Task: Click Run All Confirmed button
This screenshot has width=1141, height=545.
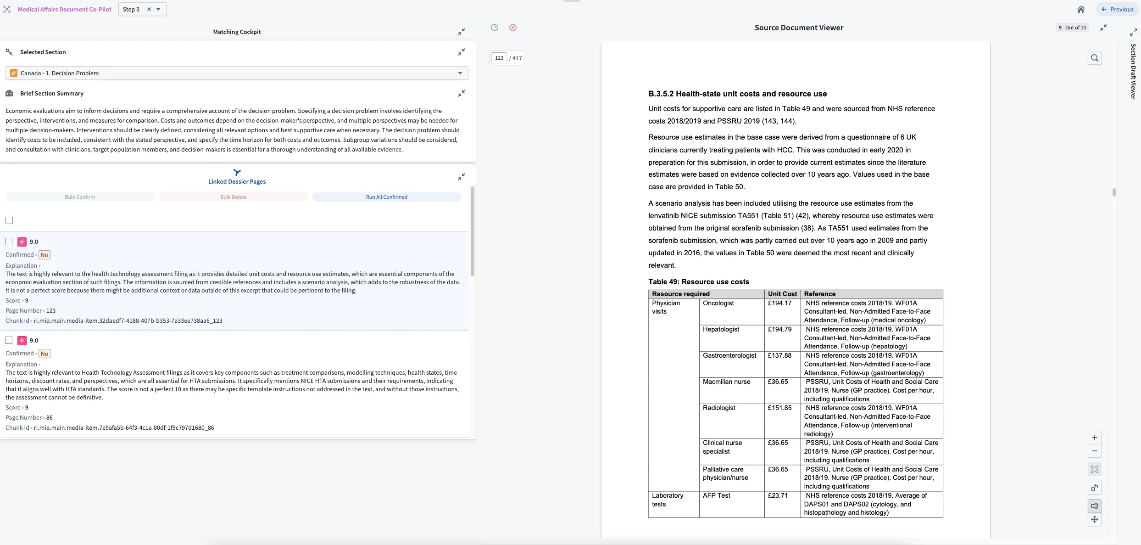Action: pyautogui.click(x=386, y=197)
